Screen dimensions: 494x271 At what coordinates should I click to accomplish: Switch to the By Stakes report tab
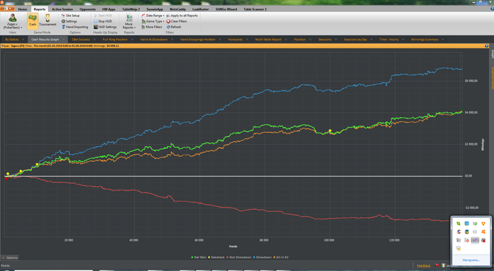[12, 40]
